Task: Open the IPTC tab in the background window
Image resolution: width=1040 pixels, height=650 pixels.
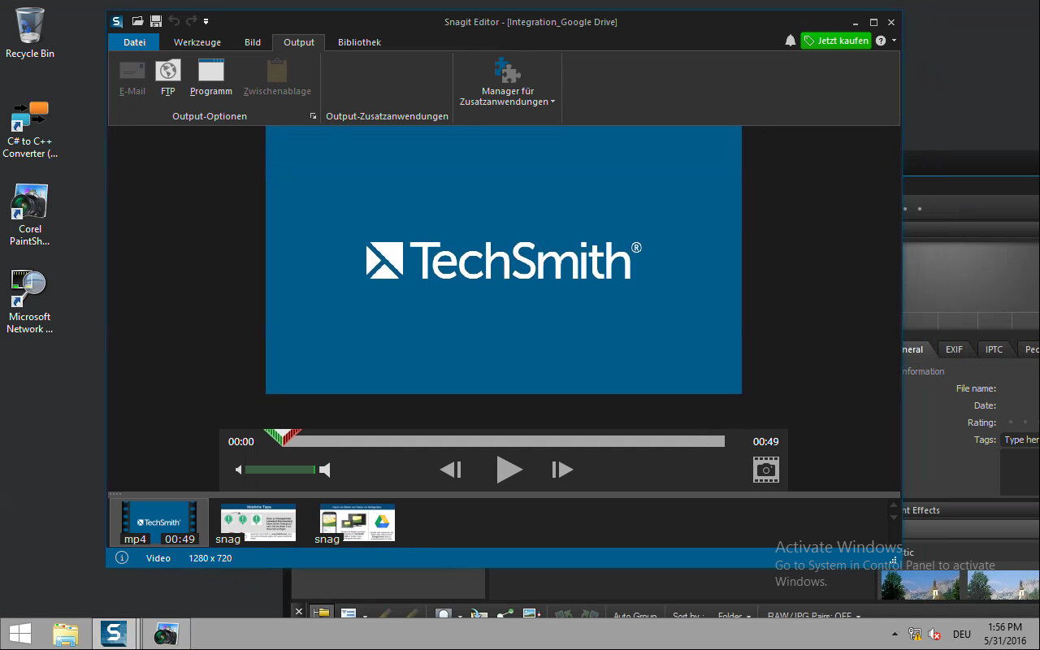Action: pos(994,349)
